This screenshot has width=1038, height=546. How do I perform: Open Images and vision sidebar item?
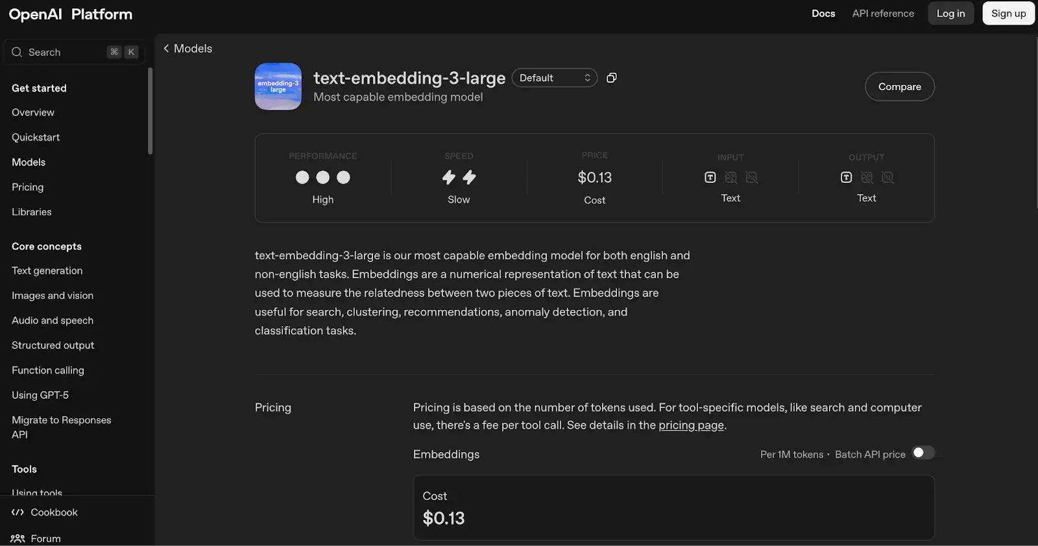[x=53, y=296]
